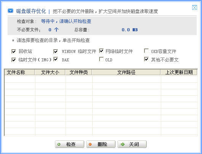Close the dialog with the X icon
Image resolution: width=202 pixels, height=154 pixels.
(x=194, y=8)
